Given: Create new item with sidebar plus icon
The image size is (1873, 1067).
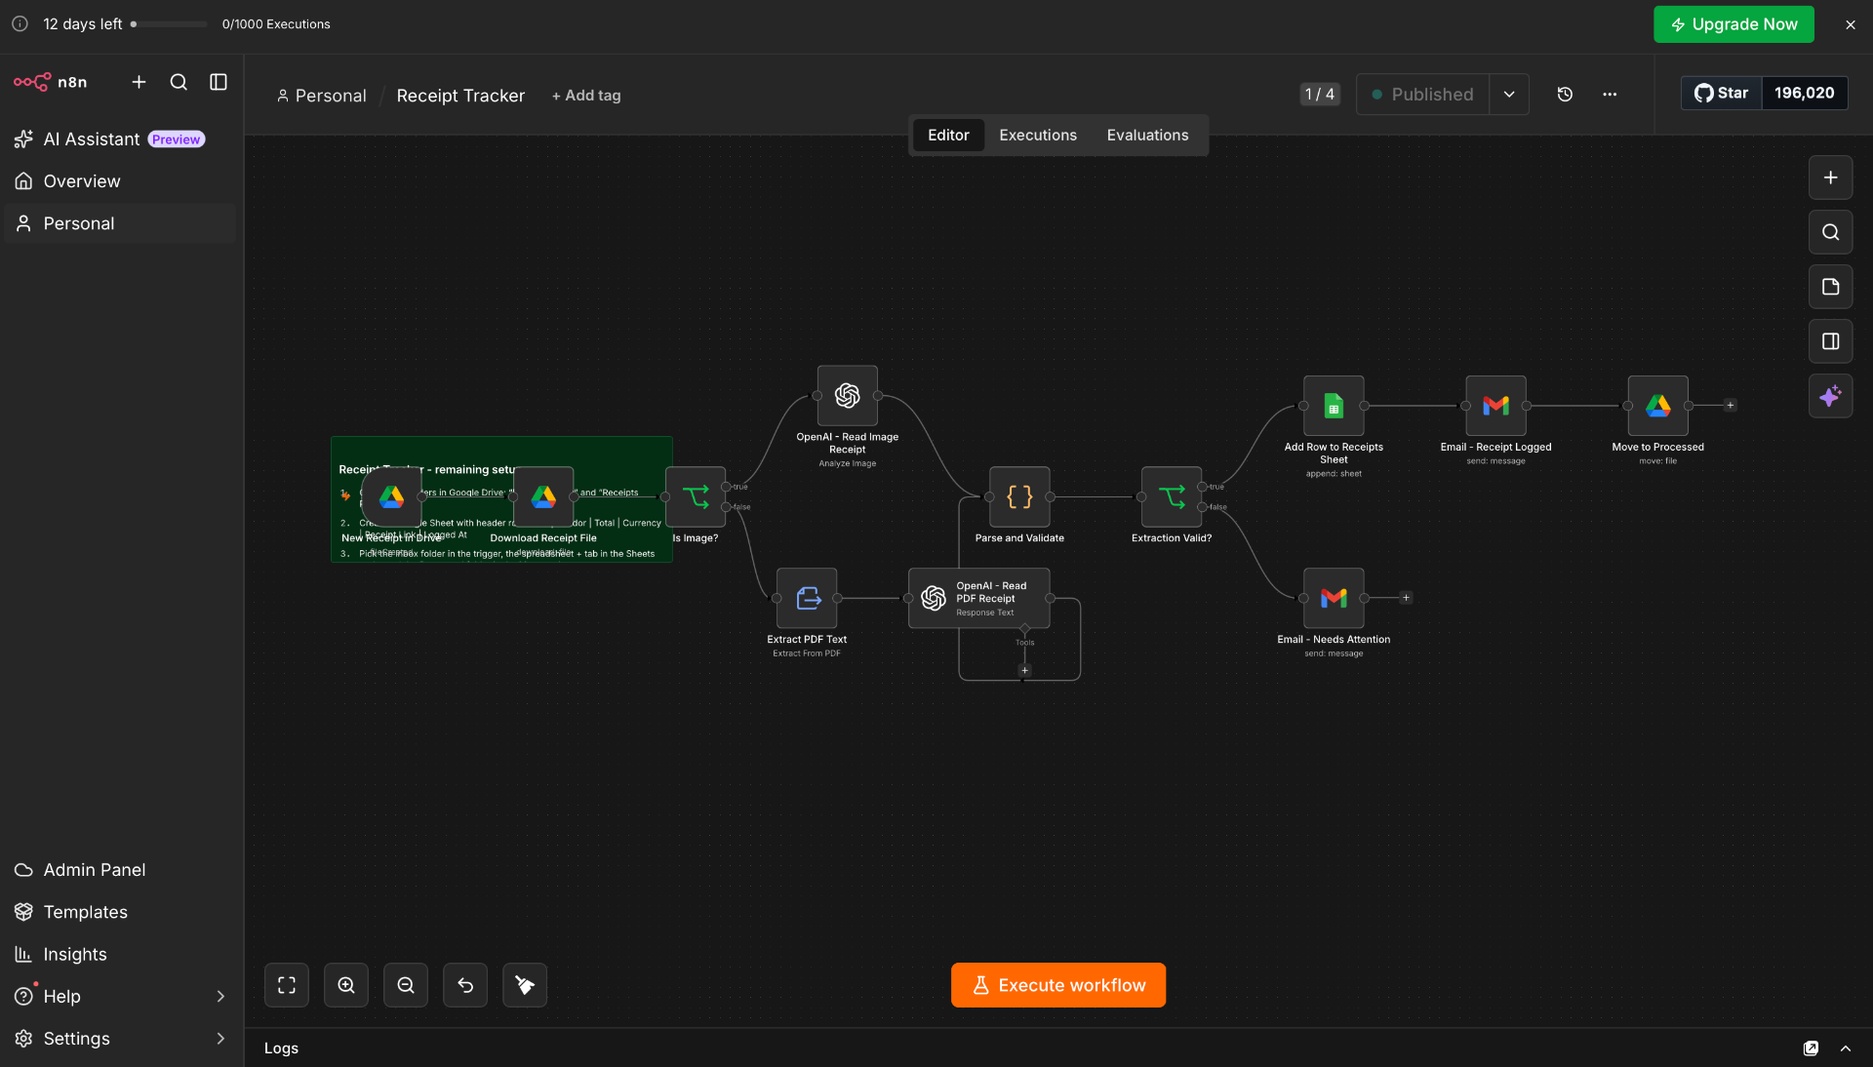Looking at the screenshot, I should coord(139,82).
